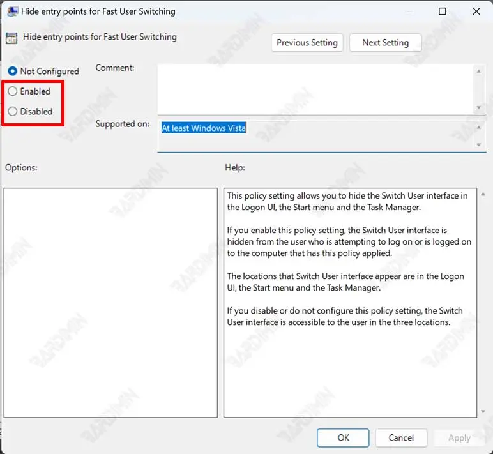493x454 pixels.
Task: Click the Supported on scroll up arrow
Action: tap(478, 127)
